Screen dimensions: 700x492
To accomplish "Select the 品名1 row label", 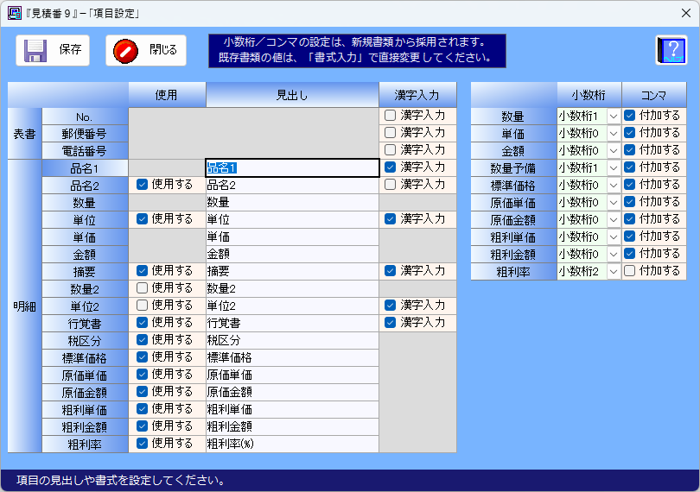I will pyautogui.click(x=85, y=168).
